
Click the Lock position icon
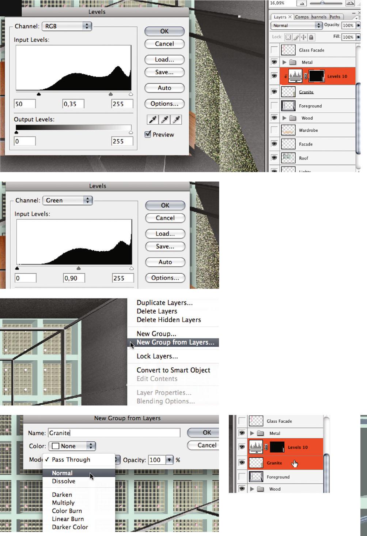coord(303,37)
